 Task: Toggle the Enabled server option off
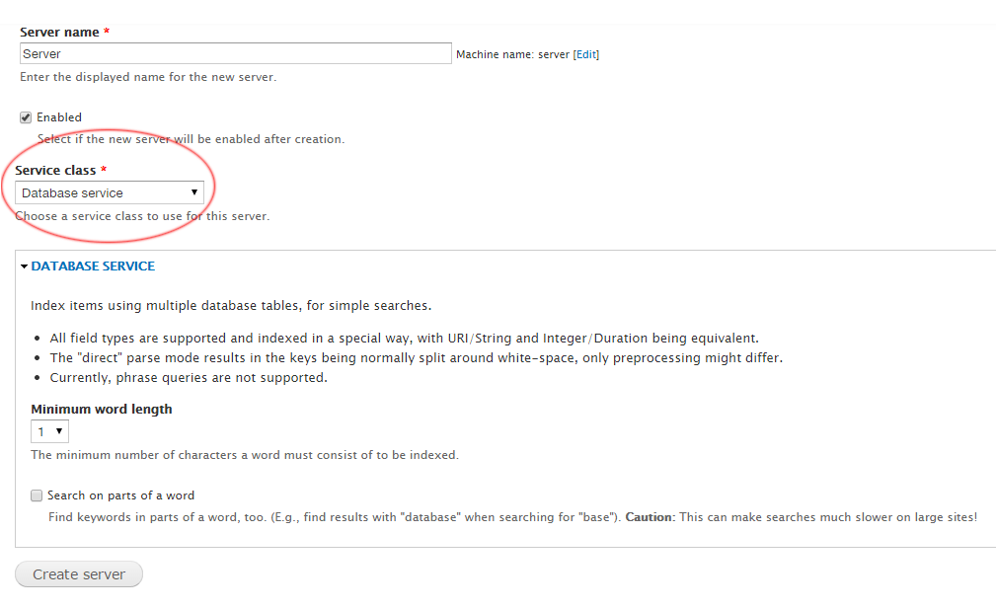click(25, 116)
